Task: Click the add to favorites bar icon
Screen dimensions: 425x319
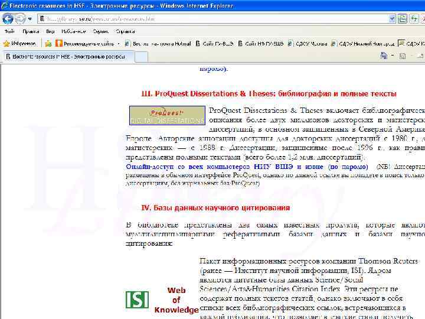Action: (48, 43)
